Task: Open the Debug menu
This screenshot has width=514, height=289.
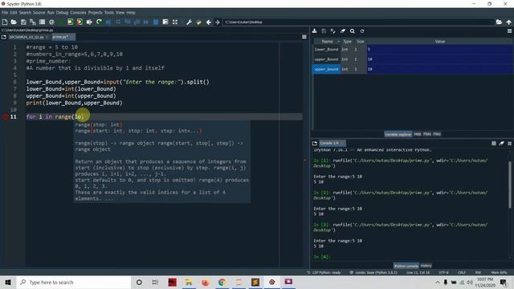Action: (62, 13)
